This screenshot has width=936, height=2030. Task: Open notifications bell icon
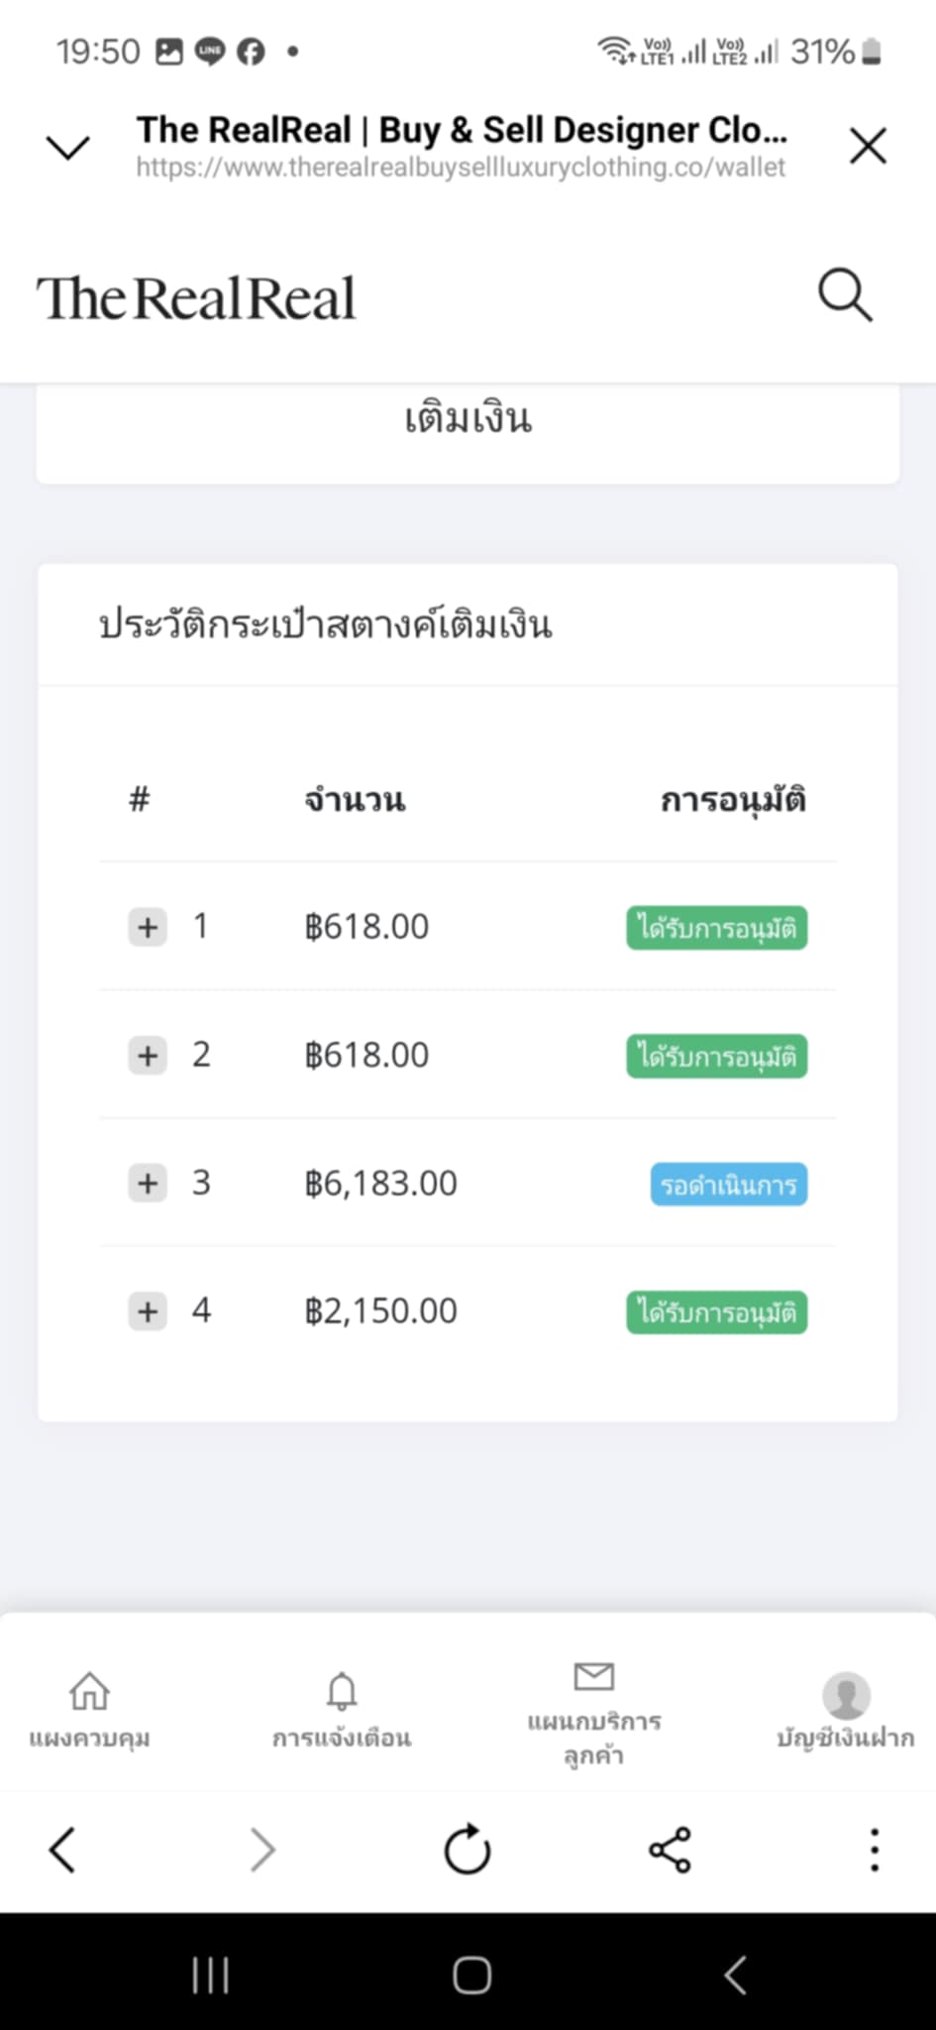click(342, 1691)
